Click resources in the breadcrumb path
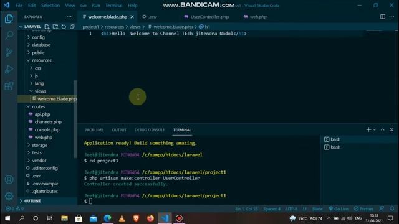 coord(114,27)
